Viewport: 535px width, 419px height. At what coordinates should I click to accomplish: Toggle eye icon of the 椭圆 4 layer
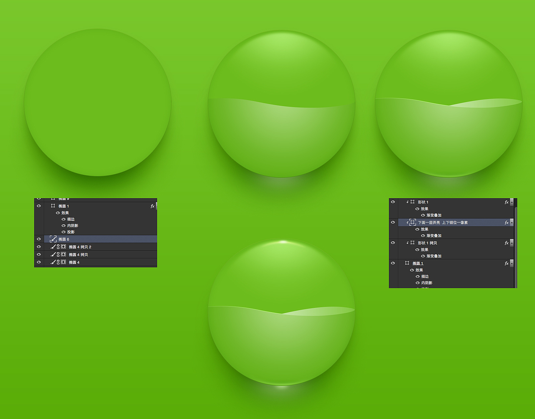[39, 262]
